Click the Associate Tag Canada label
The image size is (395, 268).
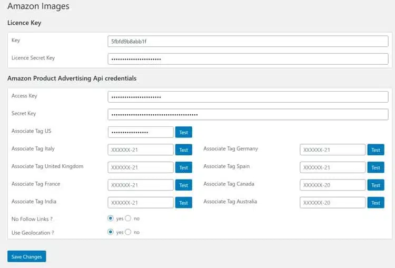click(x=229, y=184)
